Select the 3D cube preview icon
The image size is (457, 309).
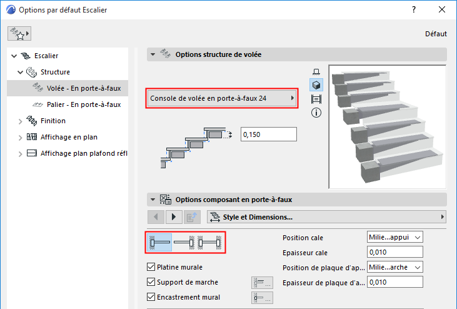pos(316,85)
